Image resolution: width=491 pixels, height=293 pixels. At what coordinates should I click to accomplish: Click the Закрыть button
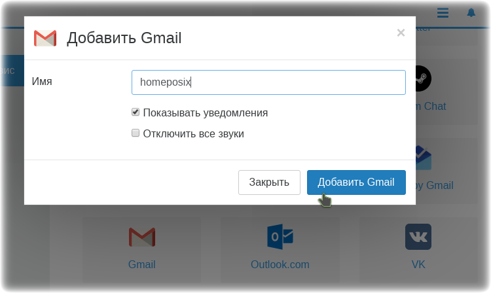(269, 182)
